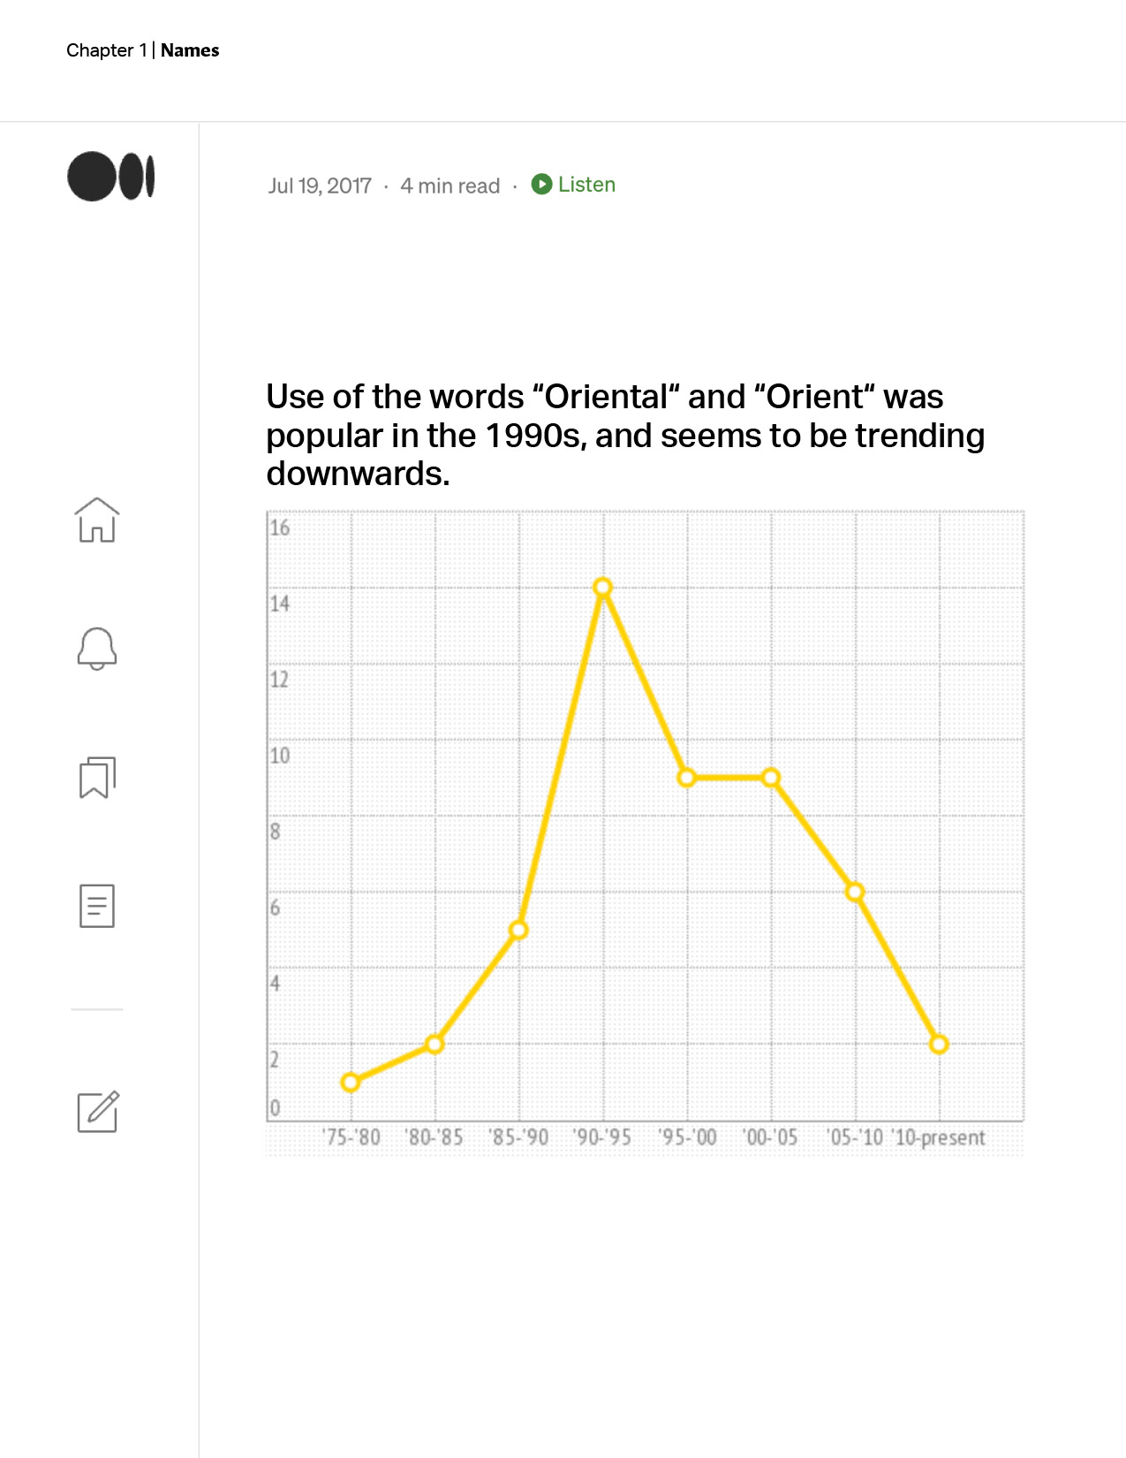Select the '75-'80 data point
The image size is (1126, 1458).
tap(351, 1082)
